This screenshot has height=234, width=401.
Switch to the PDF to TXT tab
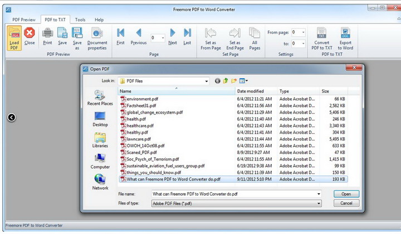[55, 19]
